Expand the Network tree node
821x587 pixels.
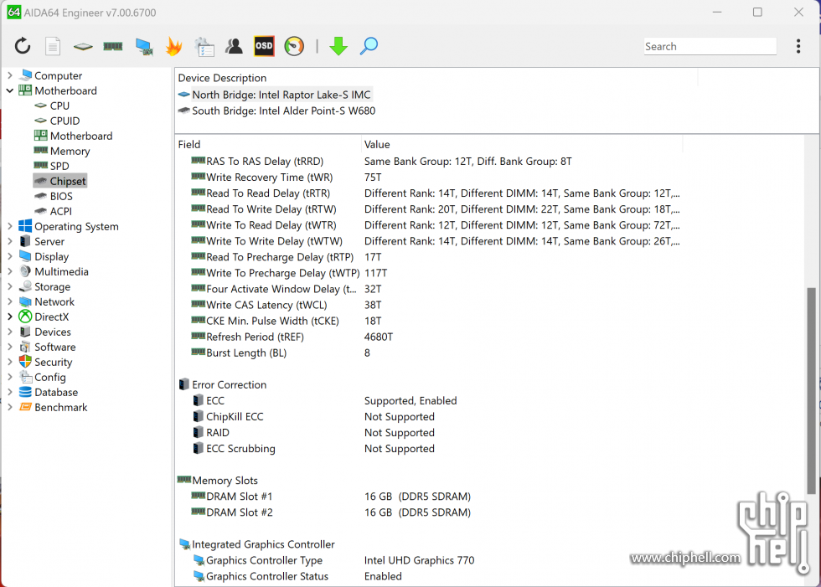pos(9,301)
